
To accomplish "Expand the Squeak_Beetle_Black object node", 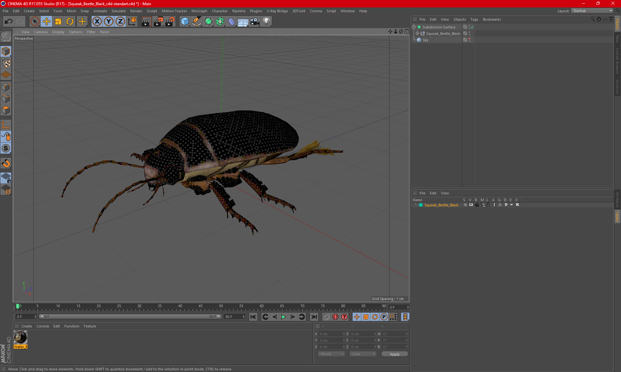I will (x=418, y=34).
